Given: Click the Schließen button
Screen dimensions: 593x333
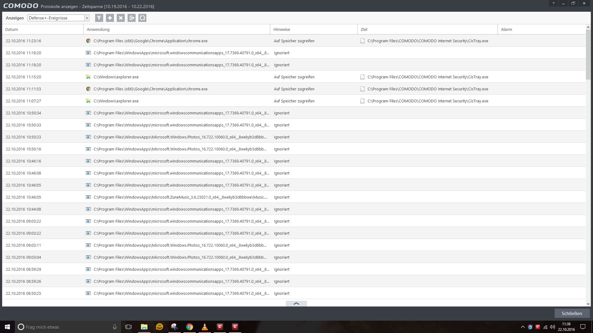Looking at the screenshot, I should (572, 313).
